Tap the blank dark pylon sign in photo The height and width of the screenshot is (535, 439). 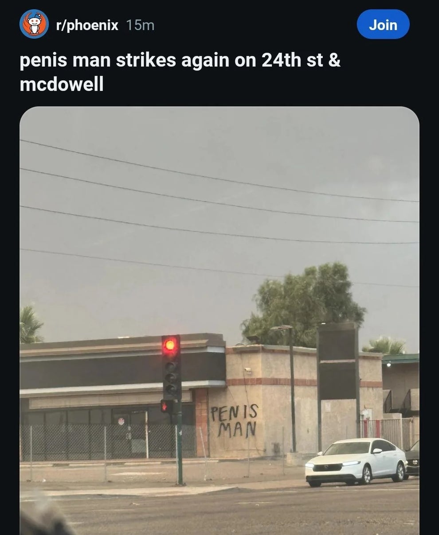[337, 361]
